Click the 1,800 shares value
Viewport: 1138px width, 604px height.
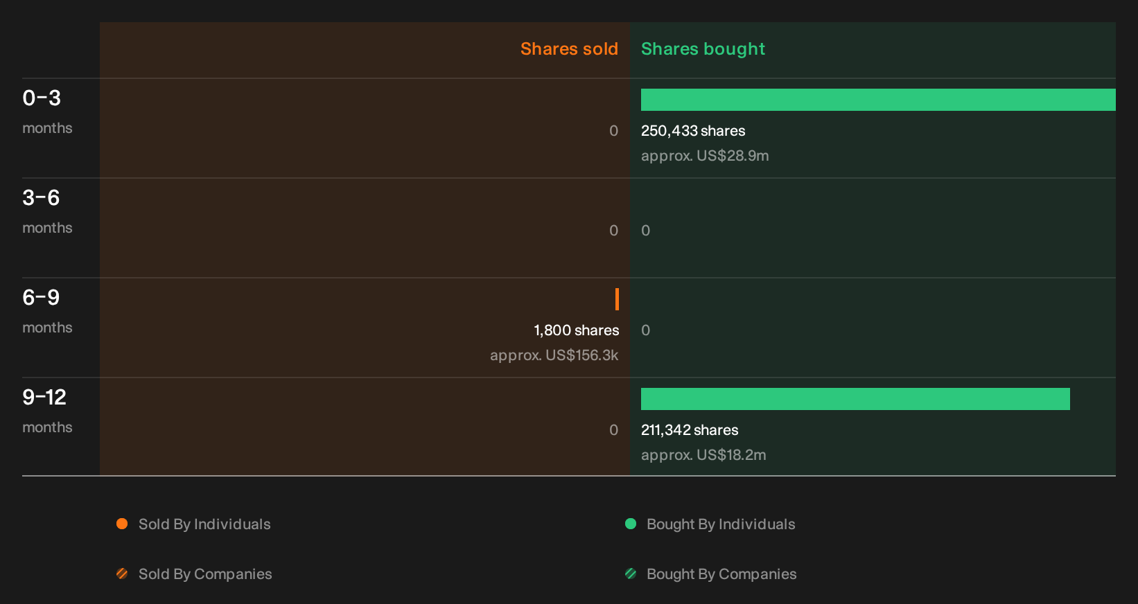point(577,330)
